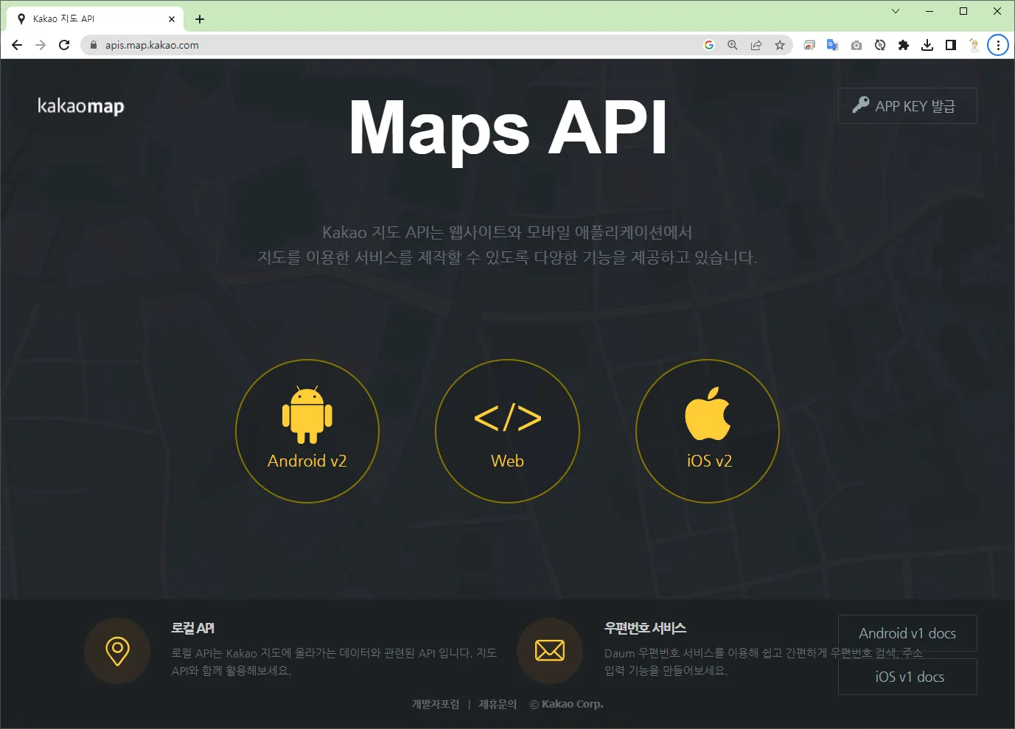Viewport: 1015px width, 729px height.
Task: Open the 로컬 API heading link
Action: [193, 628]
